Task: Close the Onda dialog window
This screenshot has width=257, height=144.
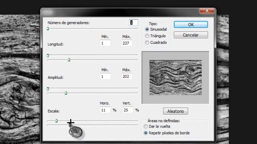Action: (x=207, y=11)
